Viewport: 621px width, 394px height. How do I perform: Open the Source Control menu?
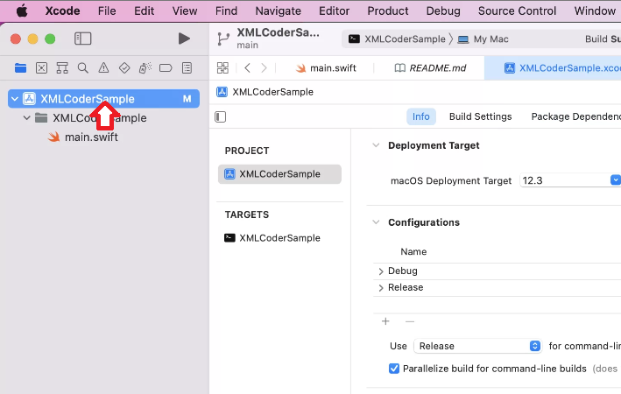click(x=517, y=11)
